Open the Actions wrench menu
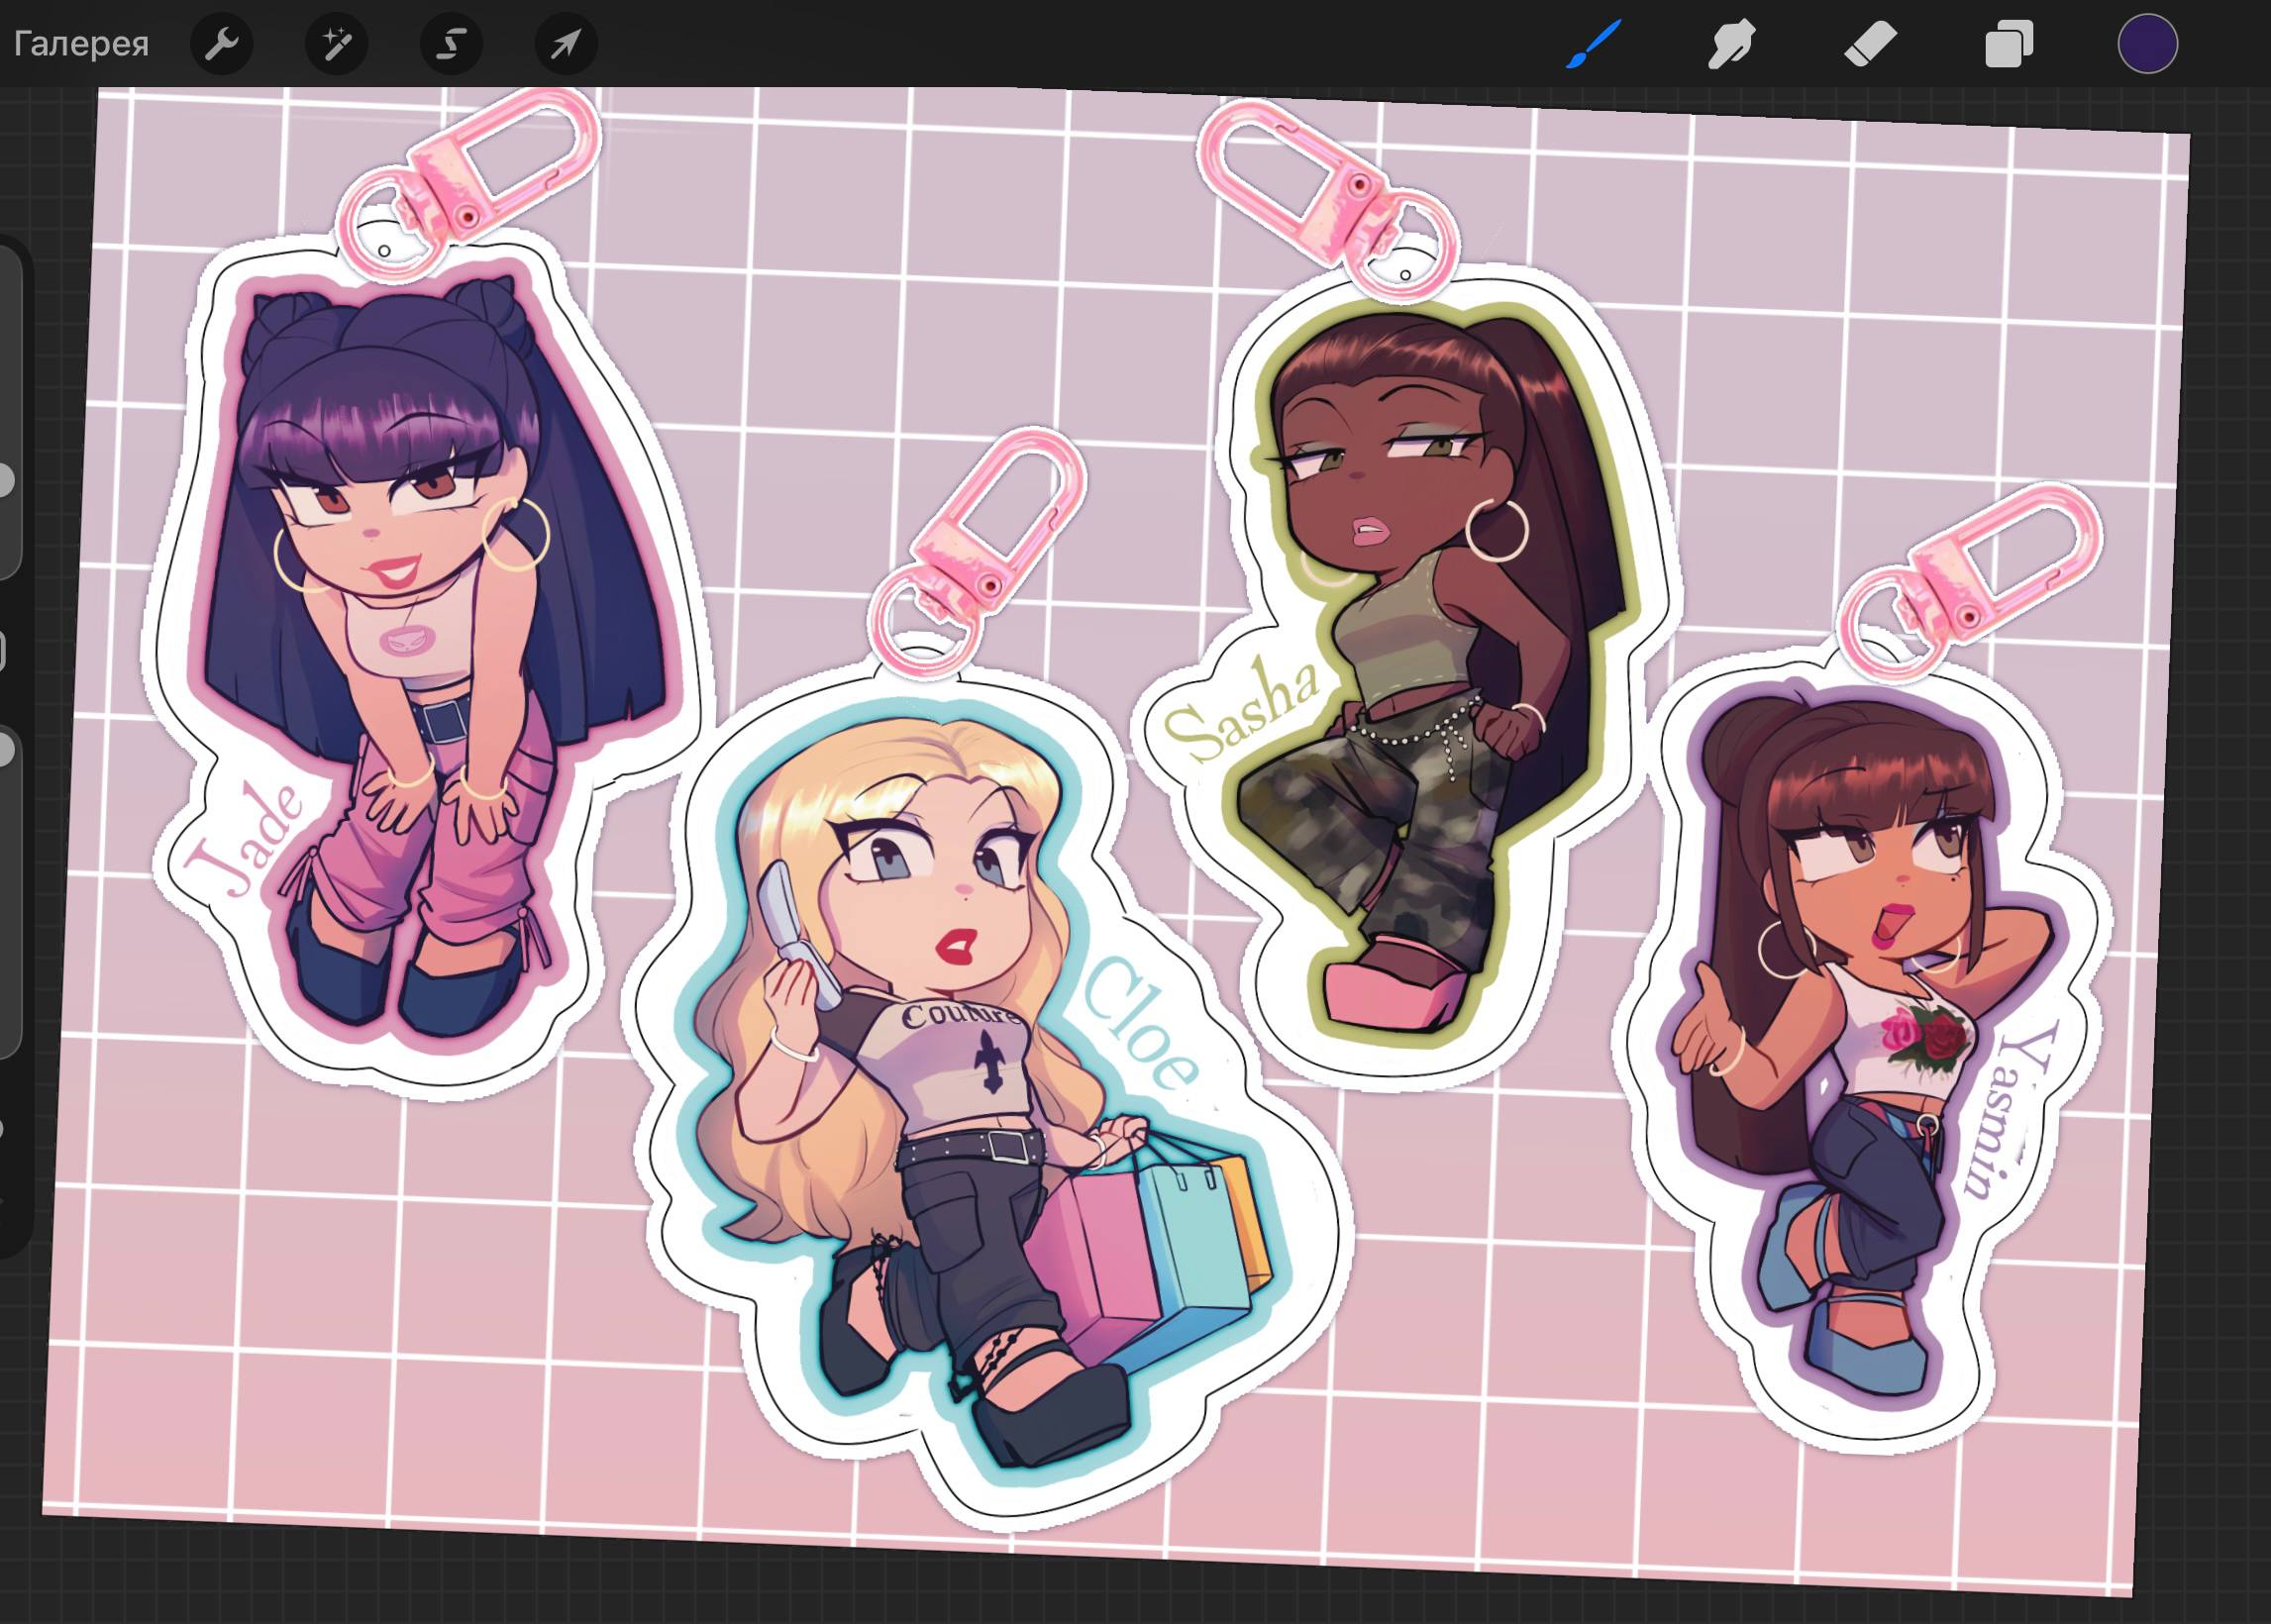 [221, 44]
